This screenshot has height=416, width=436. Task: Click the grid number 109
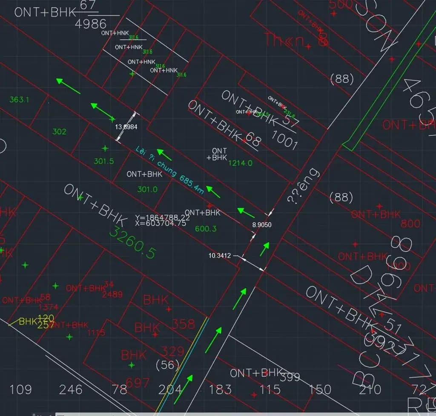pos(20,390)
